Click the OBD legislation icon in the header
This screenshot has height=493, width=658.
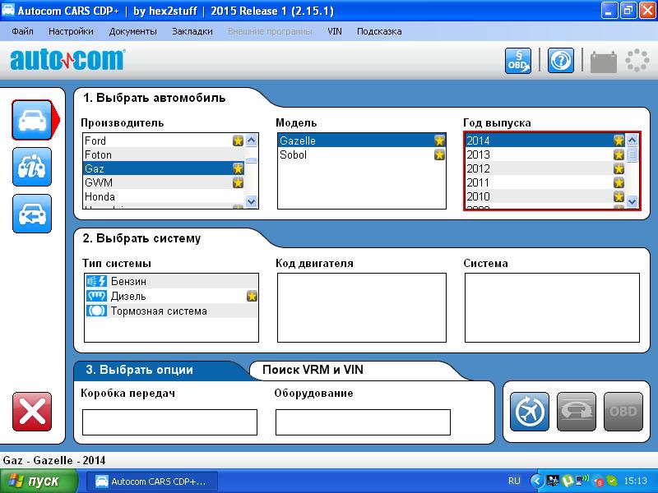pos(518,61)
